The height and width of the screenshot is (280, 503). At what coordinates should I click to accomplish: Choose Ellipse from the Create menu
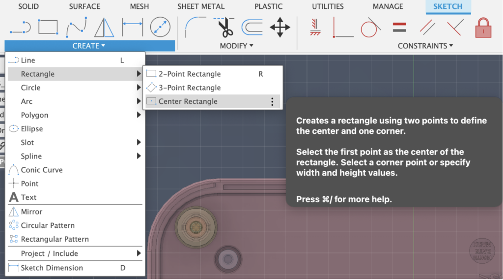click(x=75, y=128)
